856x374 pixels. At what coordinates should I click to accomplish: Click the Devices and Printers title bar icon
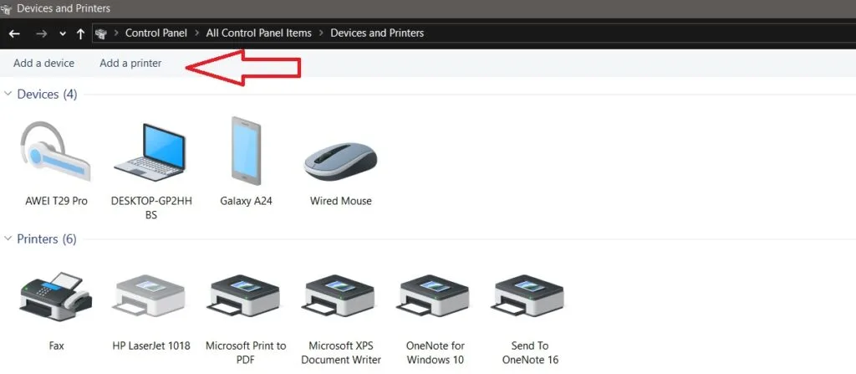coord(7,8)
